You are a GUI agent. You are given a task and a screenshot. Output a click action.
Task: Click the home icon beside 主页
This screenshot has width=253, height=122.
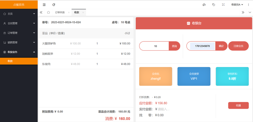[x=4, y=14]
